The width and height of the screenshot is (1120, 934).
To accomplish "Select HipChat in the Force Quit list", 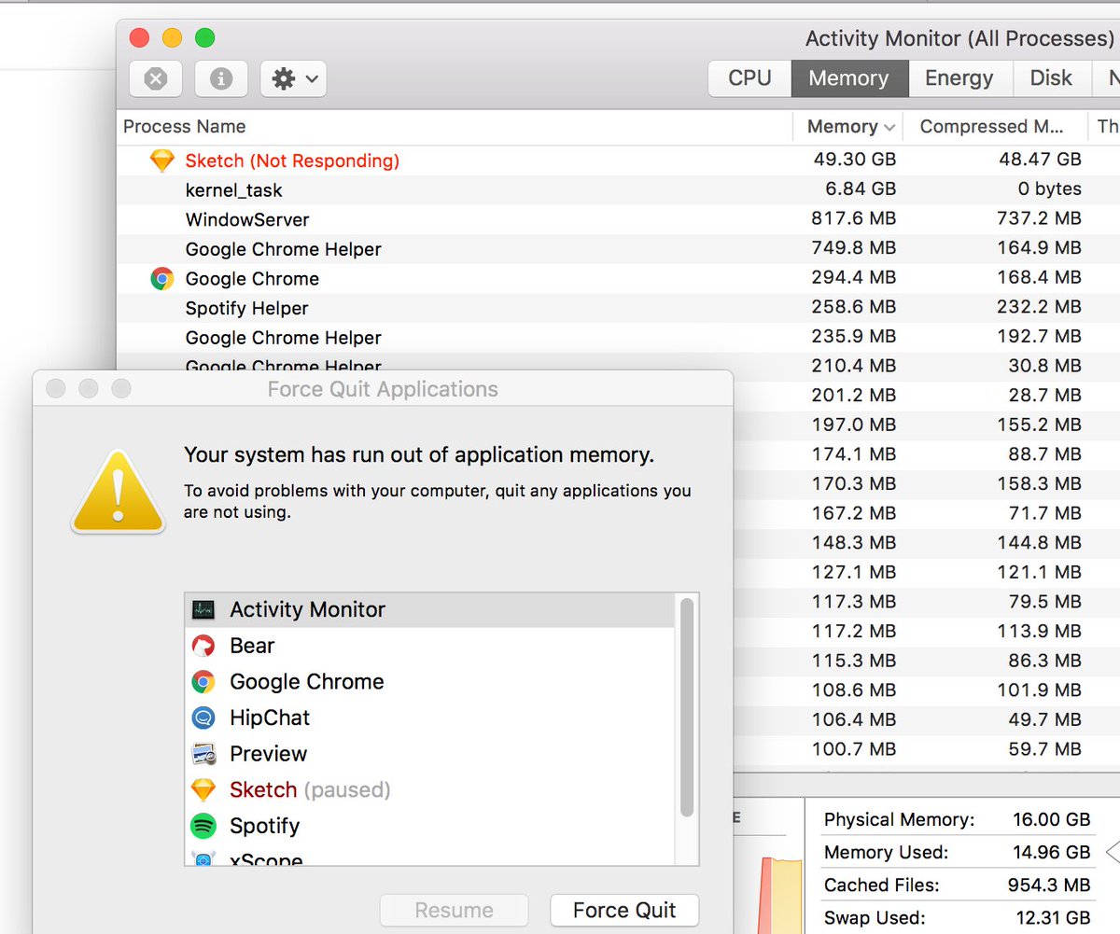I will click(429, 718).
